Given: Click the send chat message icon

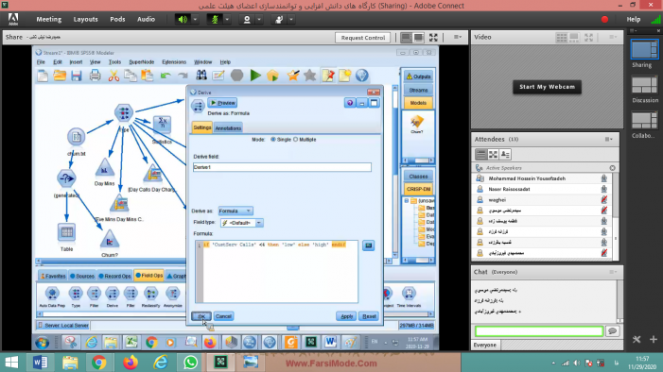Looking at the screenshot, I should click(612, 331).
